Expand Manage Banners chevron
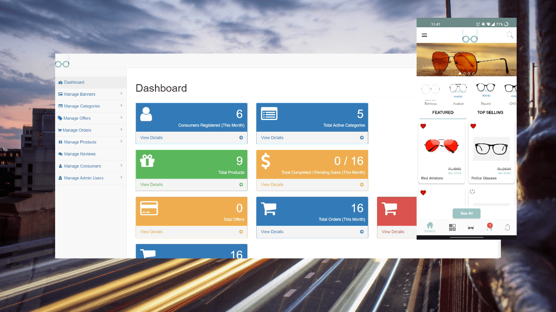Image resolution: width=556 pixels, height=312 pixels. 121,94
